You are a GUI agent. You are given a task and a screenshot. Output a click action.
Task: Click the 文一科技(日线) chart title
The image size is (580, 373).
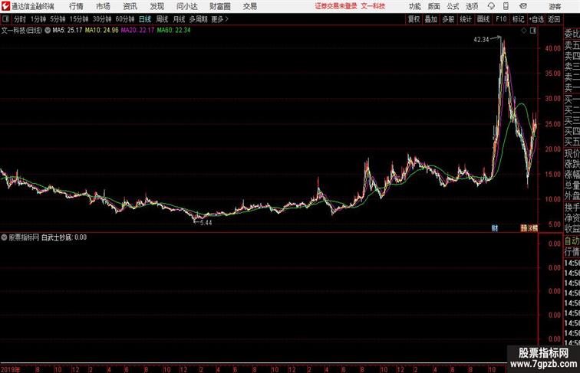pos(21,31)
